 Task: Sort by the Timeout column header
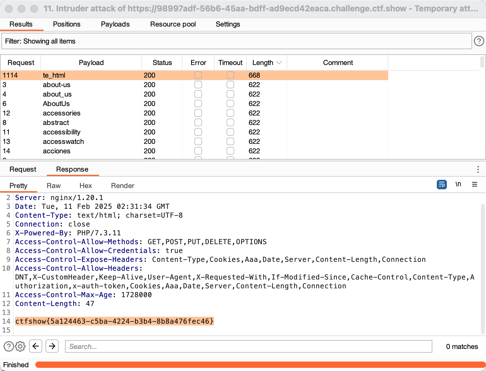230,62
